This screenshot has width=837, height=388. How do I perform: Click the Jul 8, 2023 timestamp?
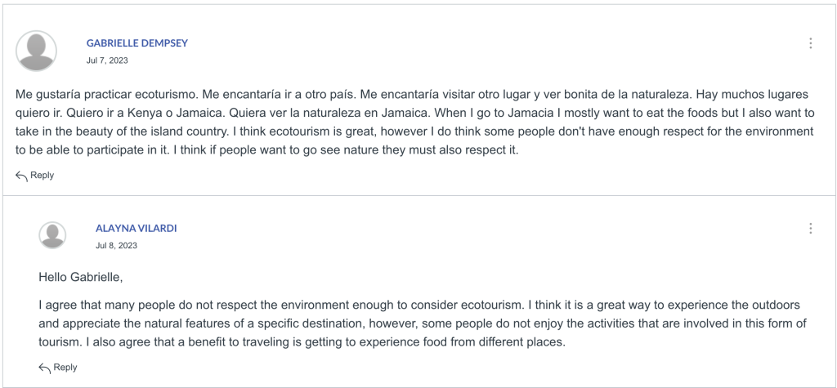[x=116, y=246]
